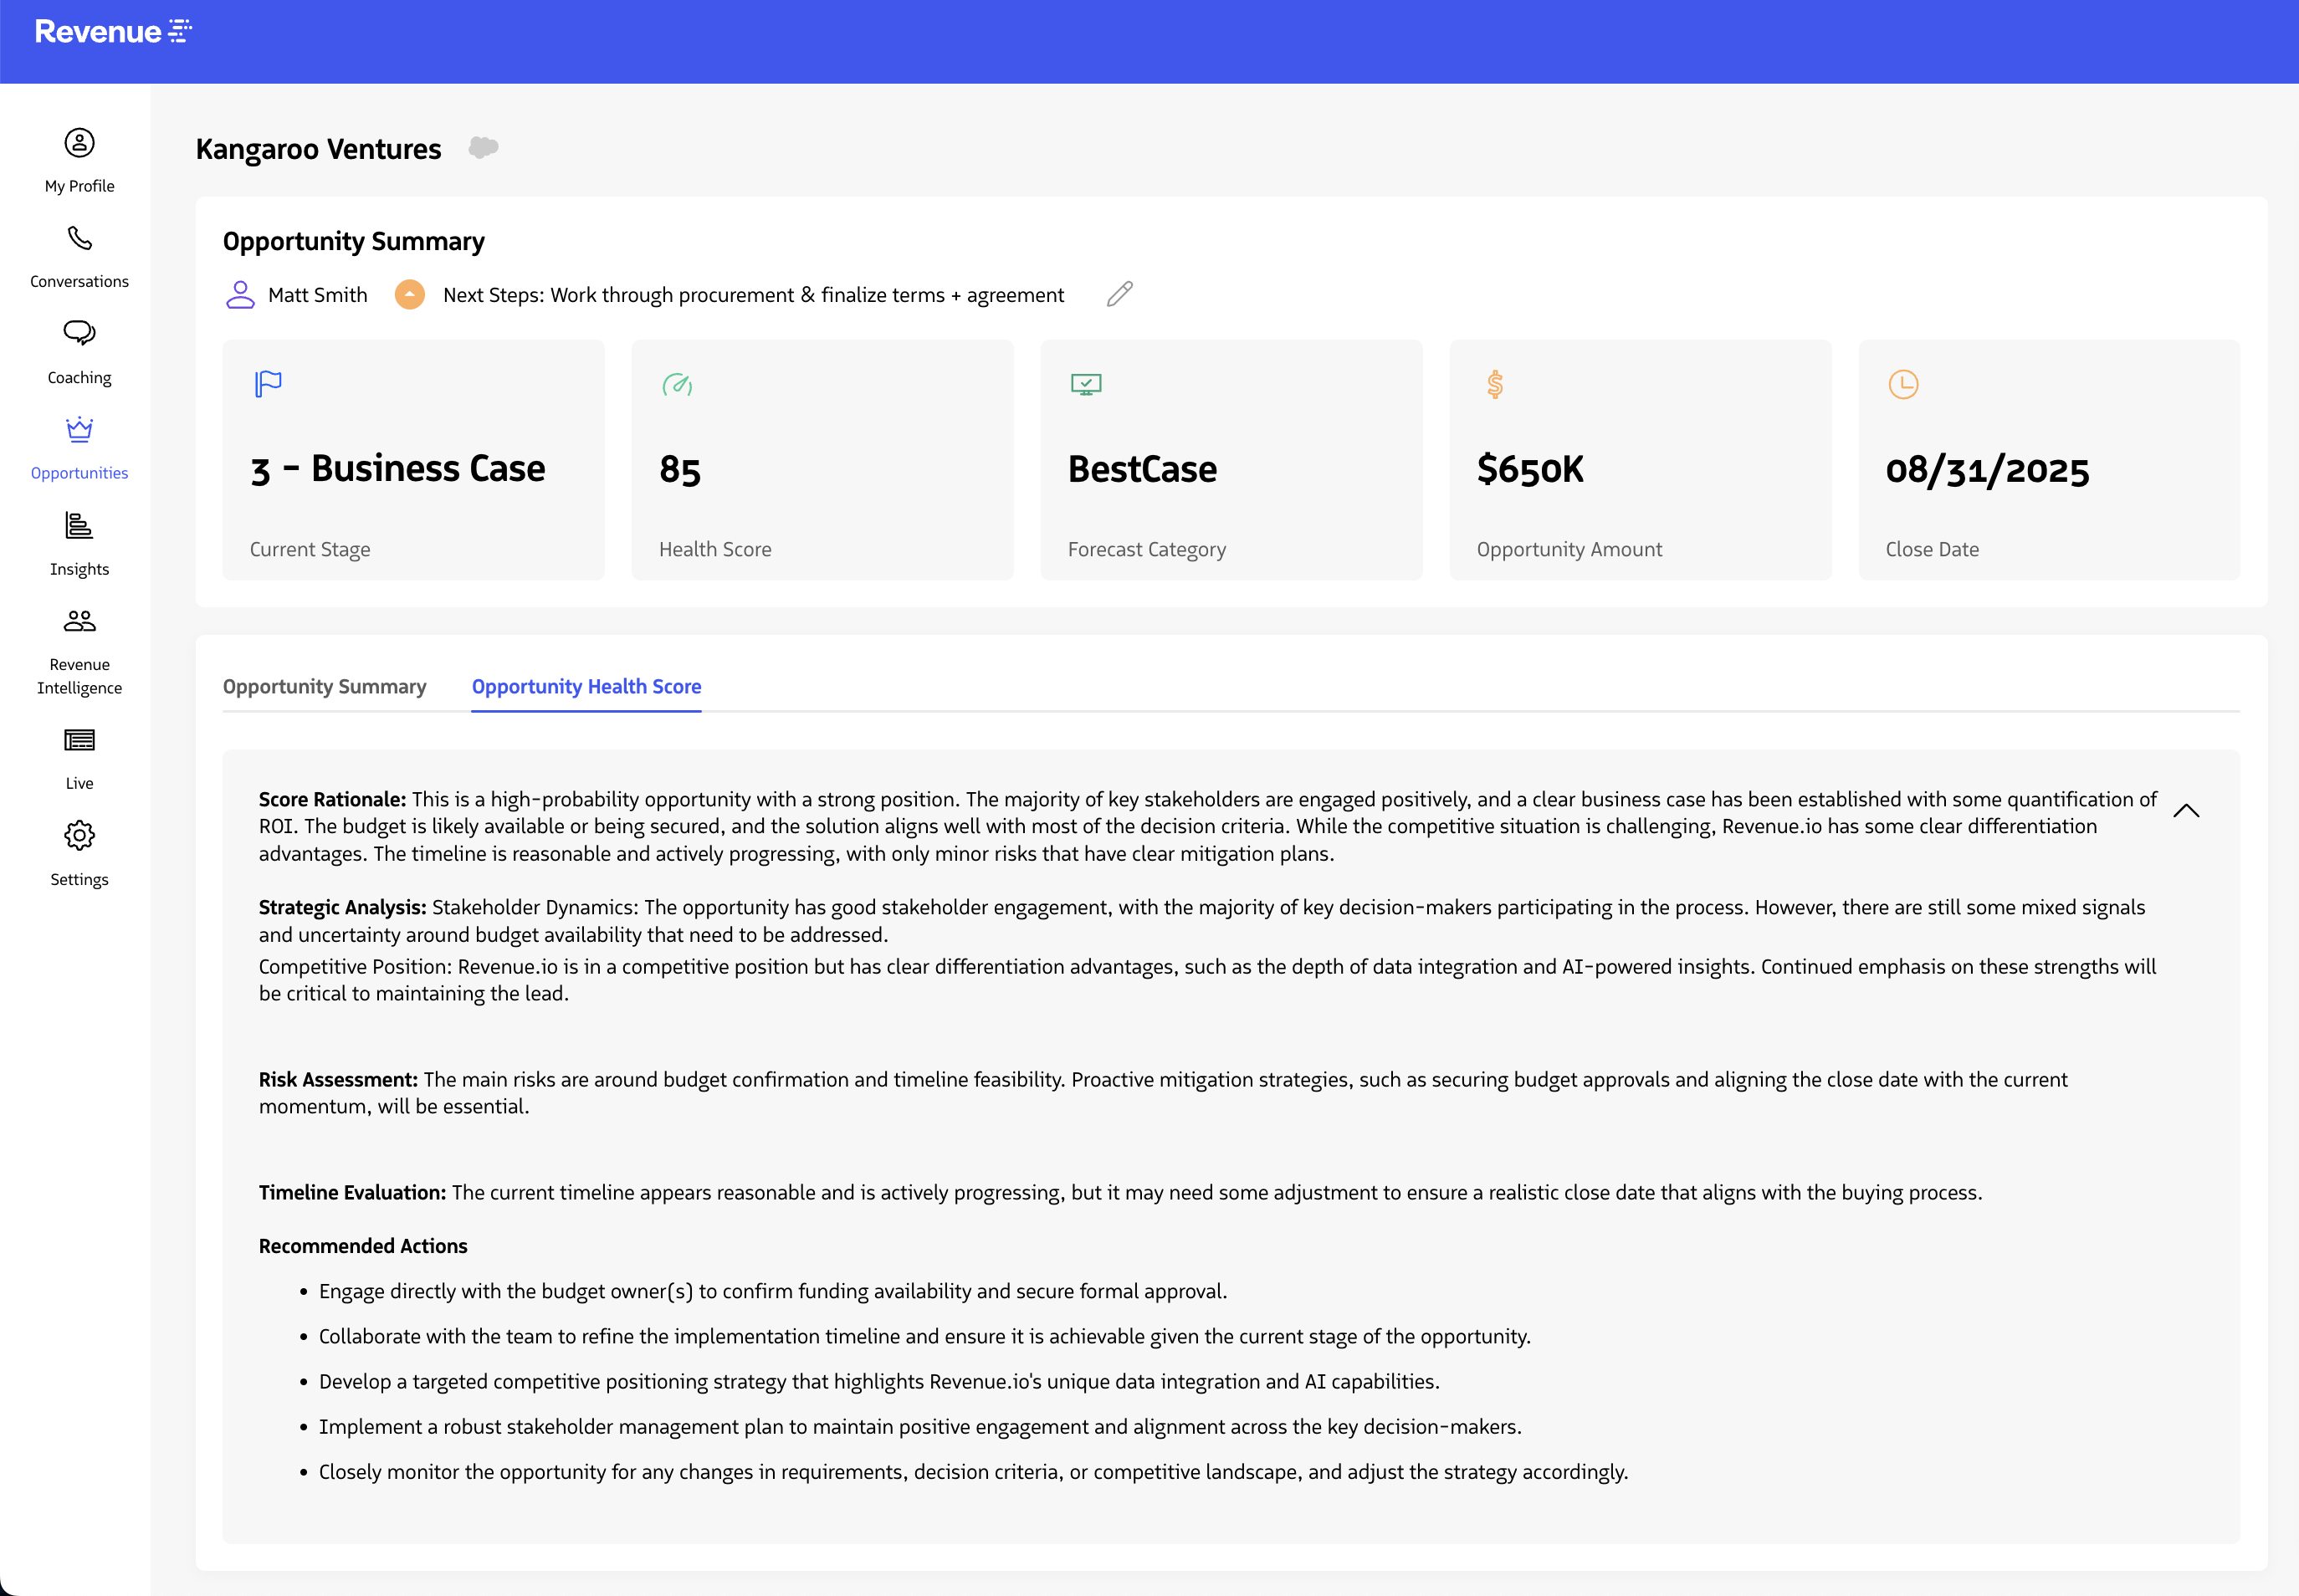
Task: Select Opportunities crown icon
Action: coord(79,430)
